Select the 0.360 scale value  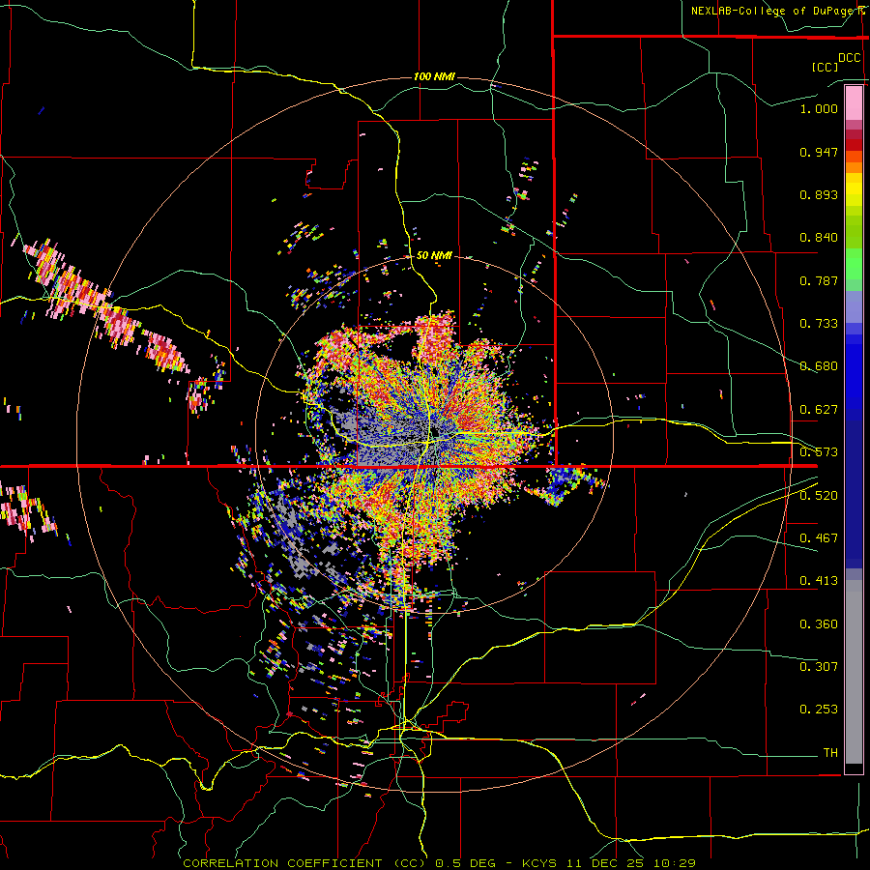click(819, 624)
